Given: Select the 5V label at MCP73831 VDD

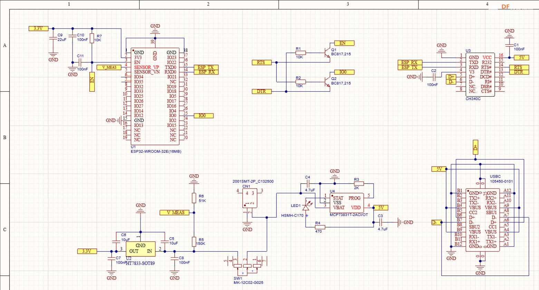Looking at the screenshot, I should click(x=381, y=208).
